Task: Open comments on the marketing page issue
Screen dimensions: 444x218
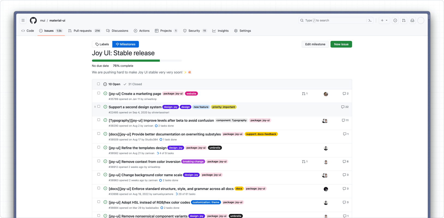Action: point(346,94)
